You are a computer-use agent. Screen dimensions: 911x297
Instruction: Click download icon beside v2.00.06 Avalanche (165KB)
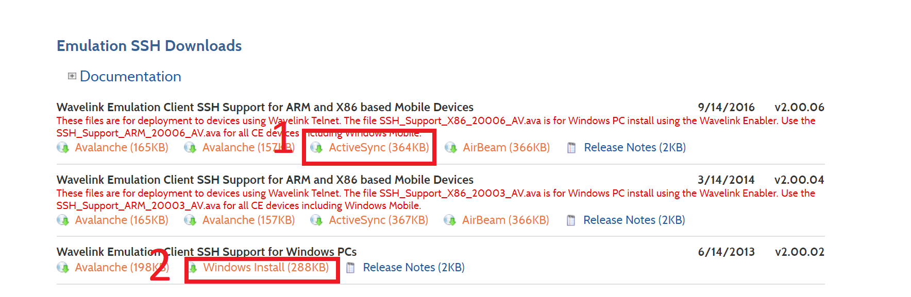click(63, 148)
